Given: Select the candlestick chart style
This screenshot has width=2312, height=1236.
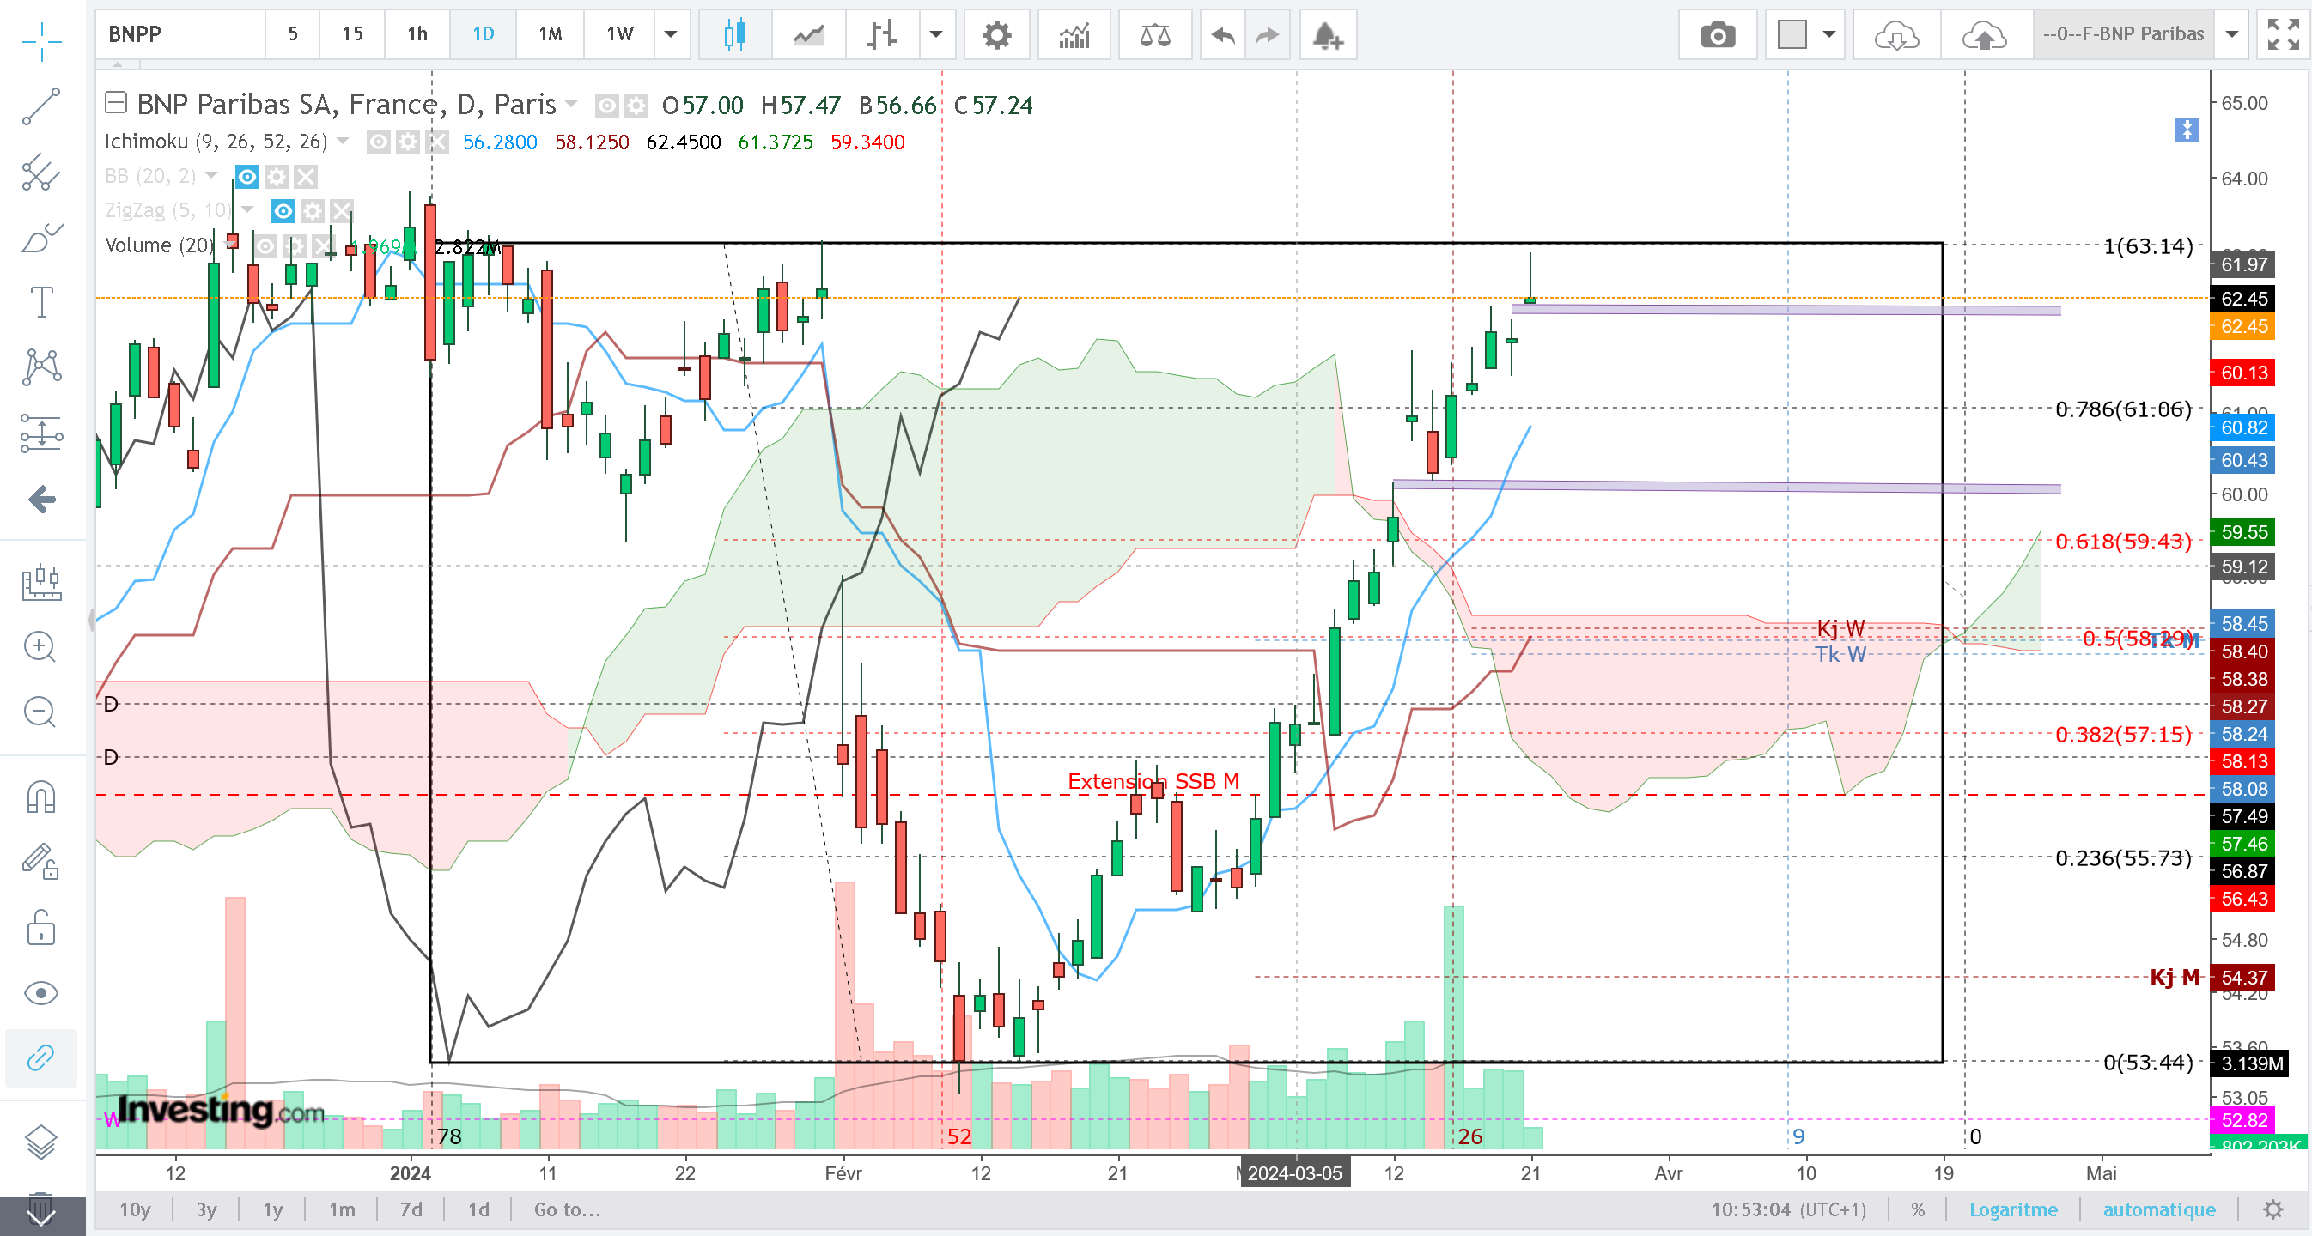Looking at the screenshot, I should 735,35.
